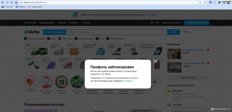Open the 'Работа' category tile

(x=73, y=49)
